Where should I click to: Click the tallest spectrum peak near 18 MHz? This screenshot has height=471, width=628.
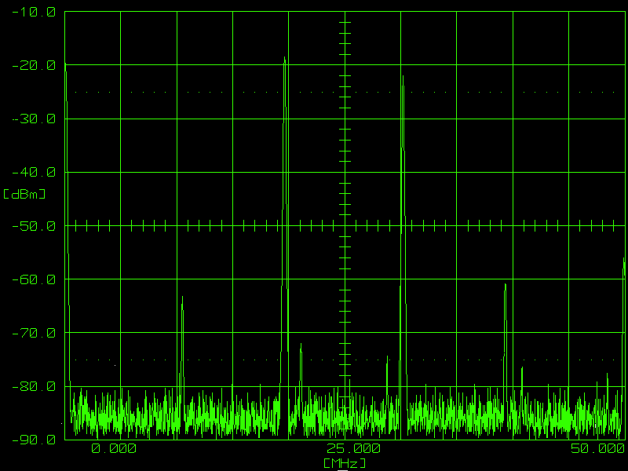[285, 59]
